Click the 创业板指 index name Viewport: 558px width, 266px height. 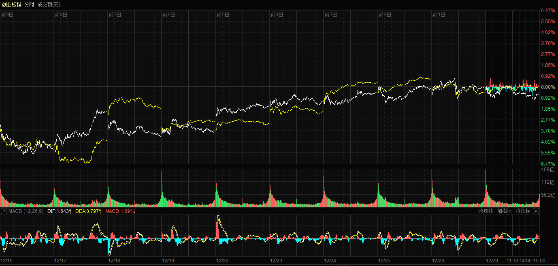pos(11,4)
